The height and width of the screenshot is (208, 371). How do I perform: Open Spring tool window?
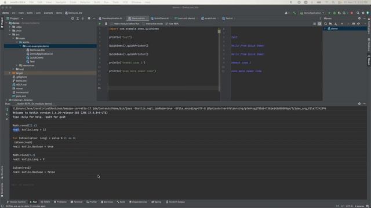pyautogui.click(x=156, y=202)
